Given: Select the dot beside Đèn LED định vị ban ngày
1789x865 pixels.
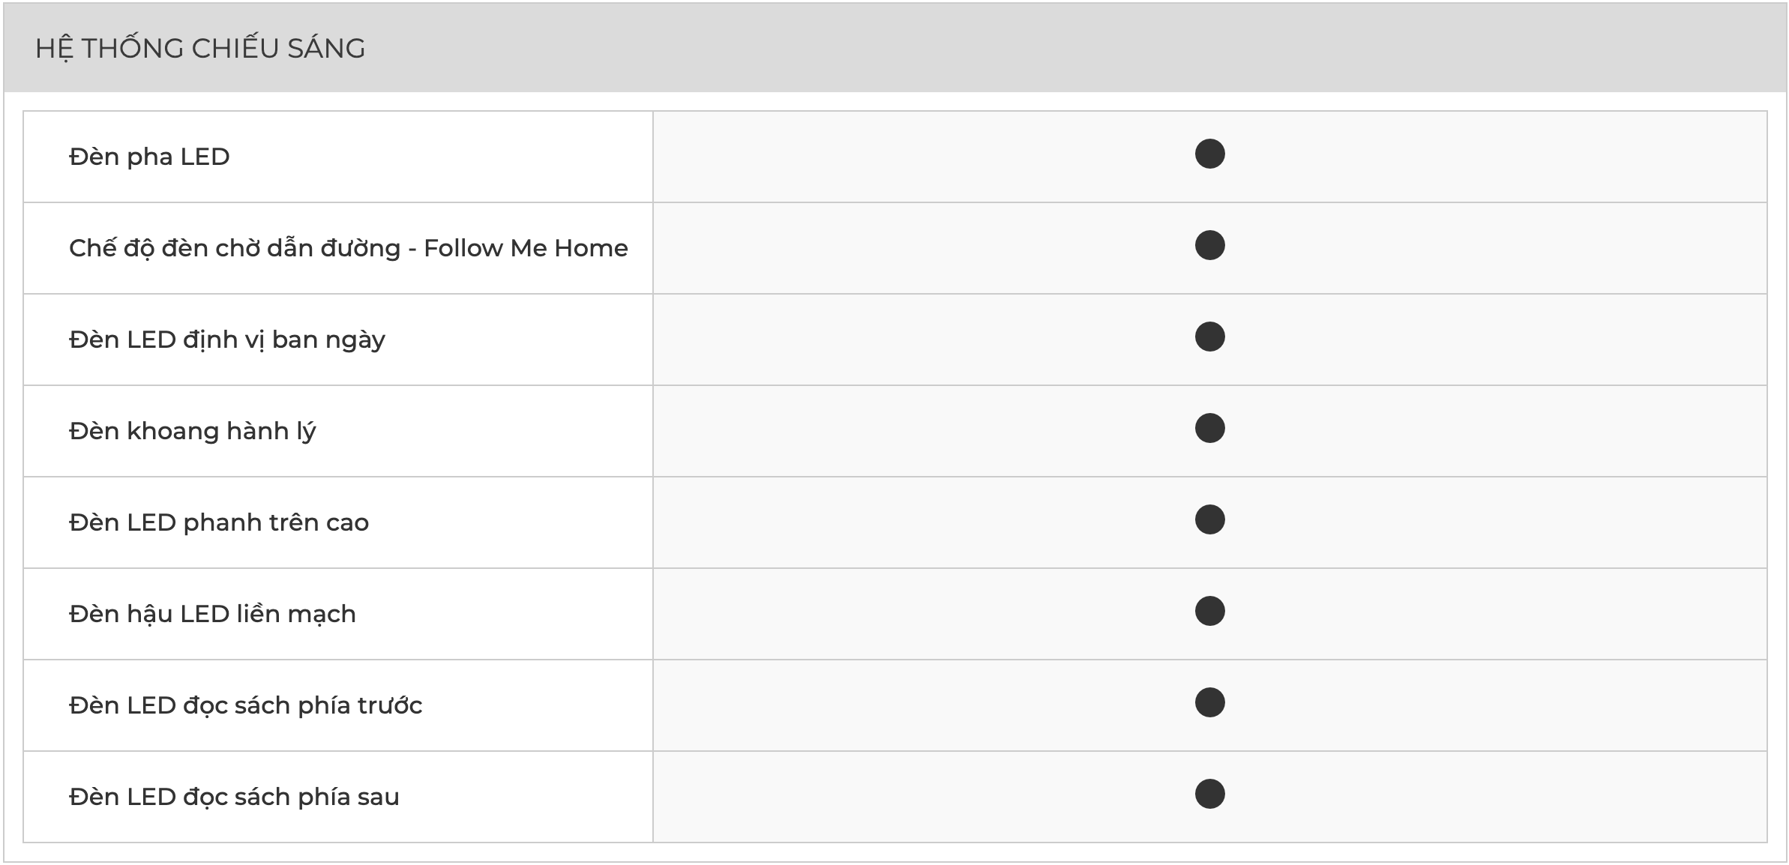Looking at the screenshot, I should coord(1209,337).
